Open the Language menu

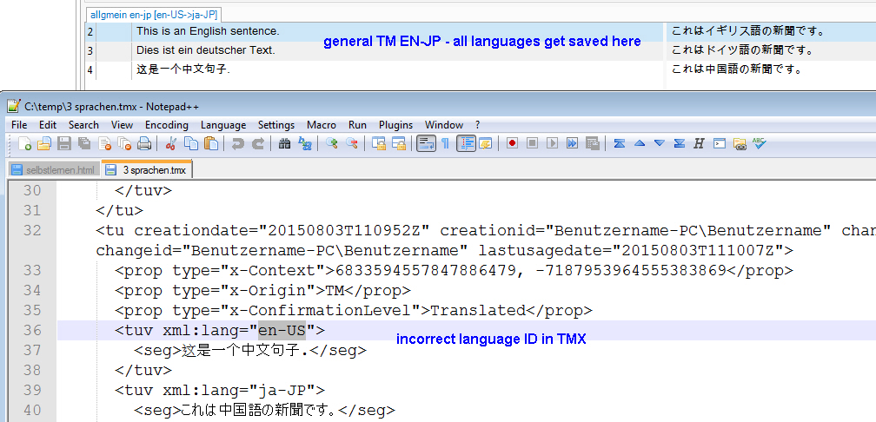(223, 125)
